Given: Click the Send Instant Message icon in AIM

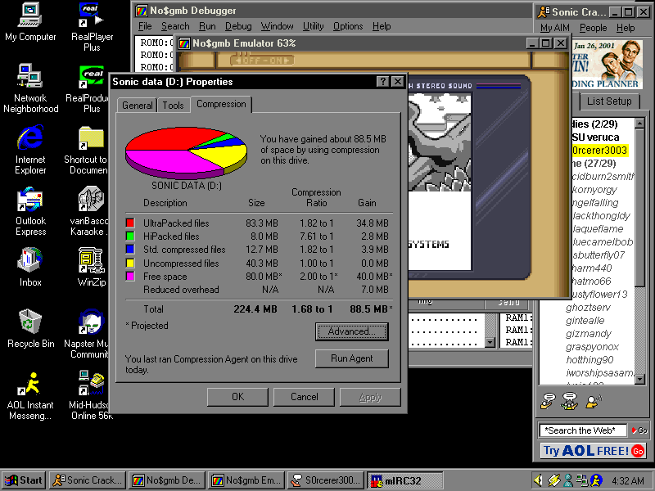Looking at the screenshot, I should pyautogui.click(x=548, y=401).
